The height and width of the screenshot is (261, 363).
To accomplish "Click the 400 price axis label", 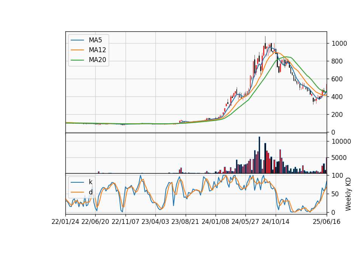I will [x=337, y=97].
